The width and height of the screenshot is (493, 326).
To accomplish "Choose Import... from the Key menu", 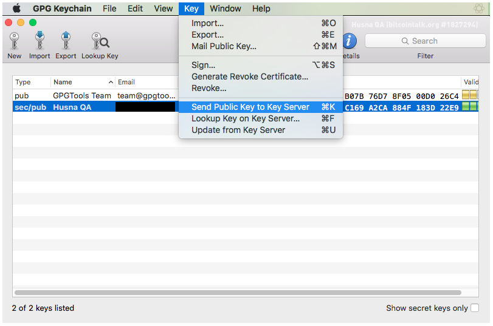I will (261, 23).
